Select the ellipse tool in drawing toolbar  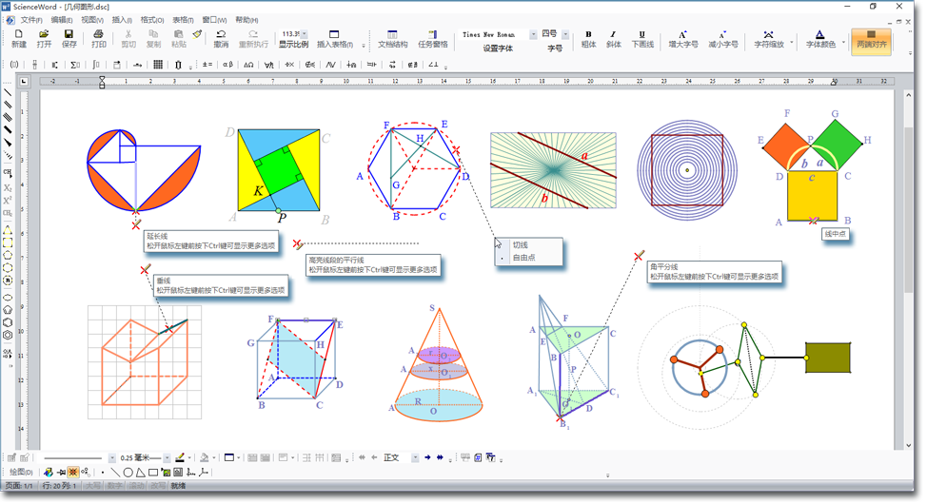pos(128,472)
